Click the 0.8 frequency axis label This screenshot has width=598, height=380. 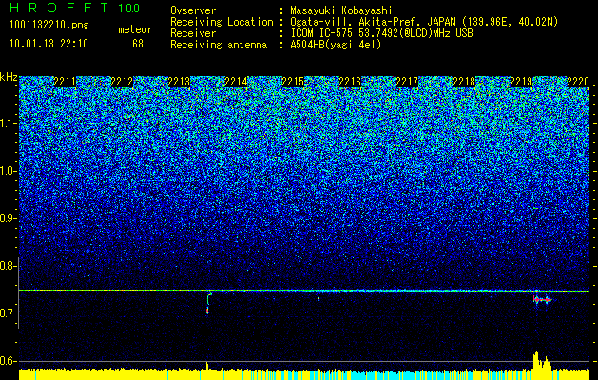click(9, 266)
